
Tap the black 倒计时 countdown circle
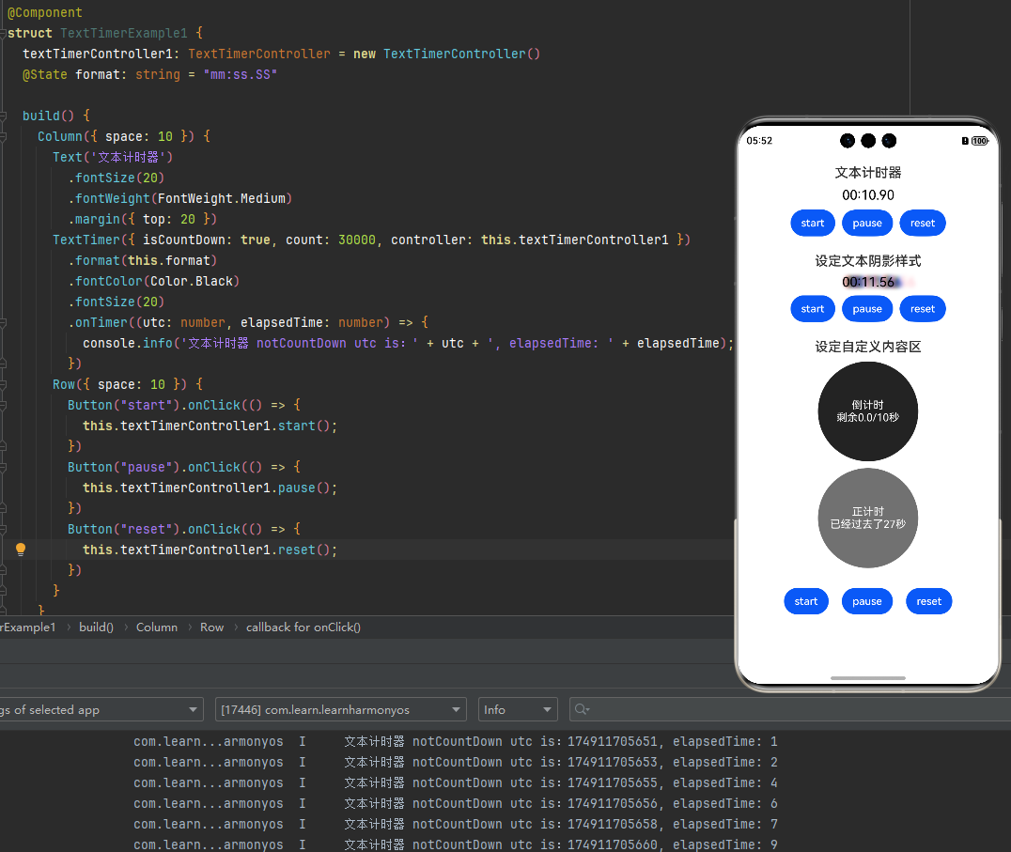pyautogui.click(x=868, y=411)
